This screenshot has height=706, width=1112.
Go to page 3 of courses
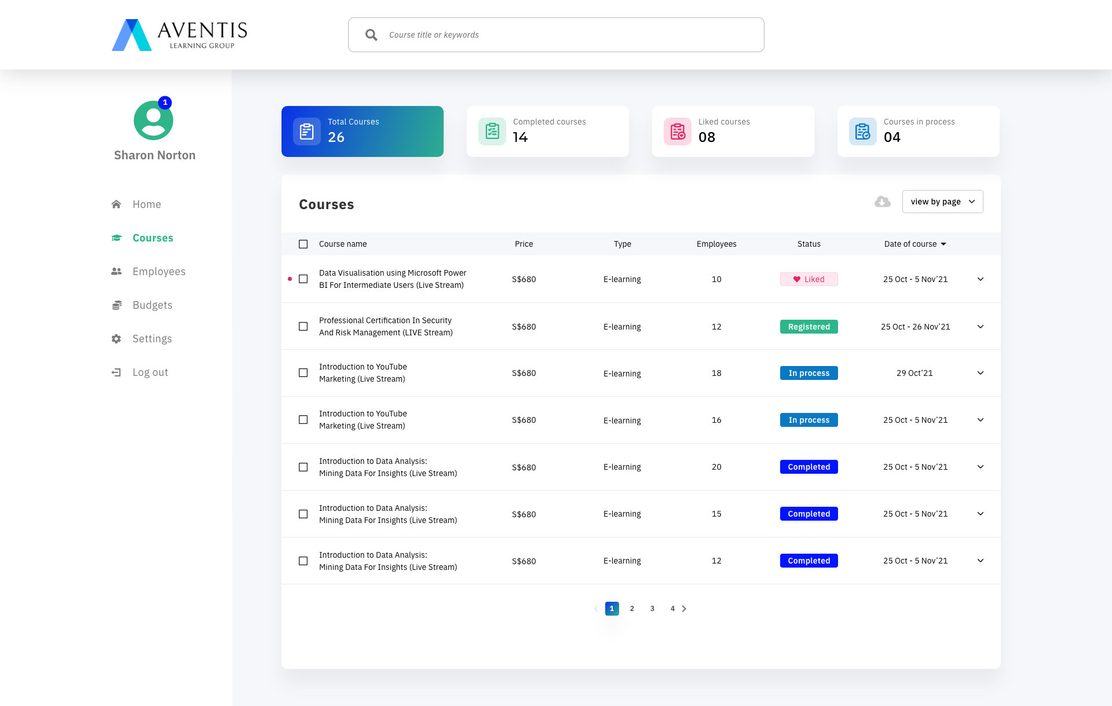pyautogui.click(x=652, y=609)
